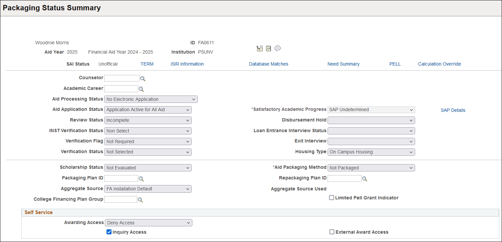Focus the Repackaging Plan ID text box
This screenshot has height=242, width=502.
tap(345, 178)
